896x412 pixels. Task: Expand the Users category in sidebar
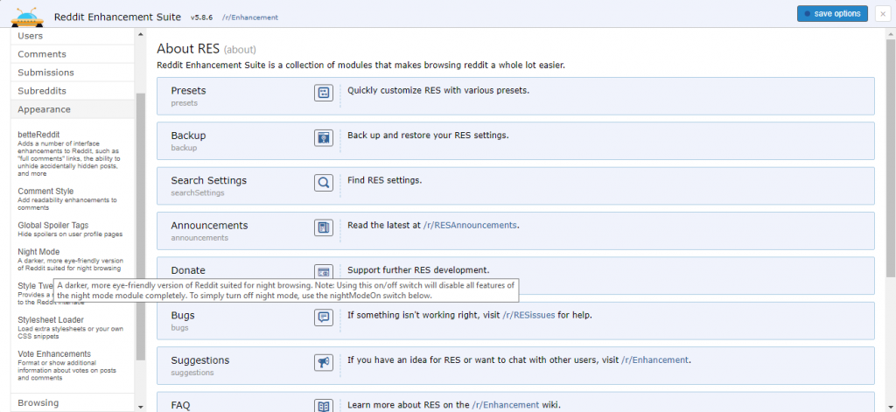click(x=31, y=36)
